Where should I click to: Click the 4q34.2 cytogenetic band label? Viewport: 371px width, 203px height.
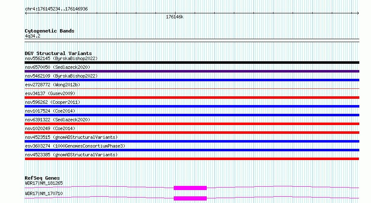click(x=33, y=36)
